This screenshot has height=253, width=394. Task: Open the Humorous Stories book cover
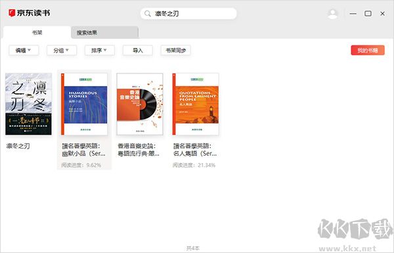[84, 104]
